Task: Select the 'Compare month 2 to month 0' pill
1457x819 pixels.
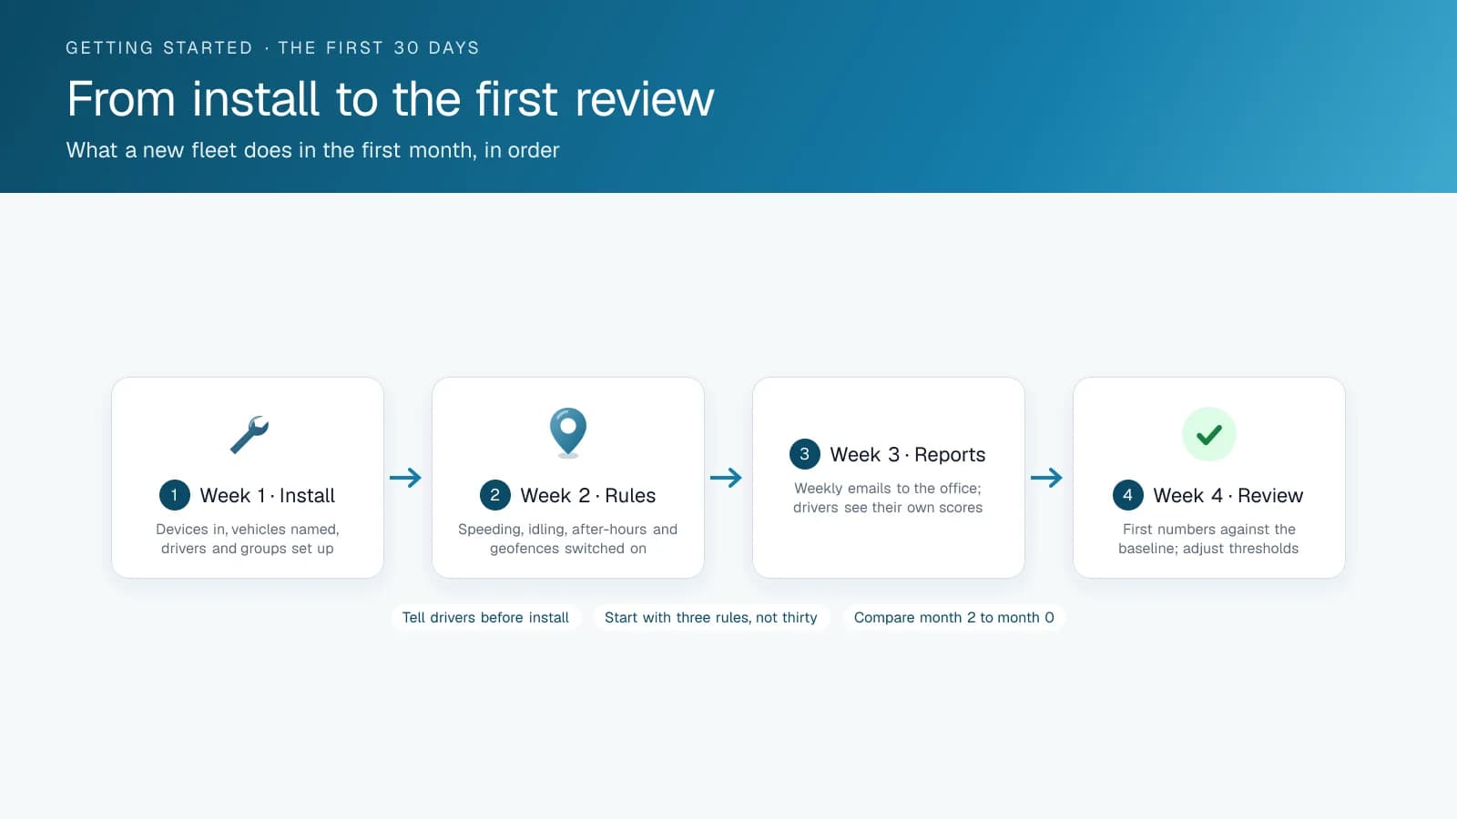Action: pyautogui.click(x=954, y=618)
